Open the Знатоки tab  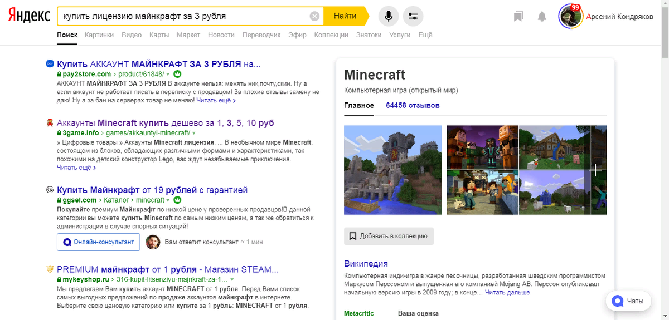[369, 35]
